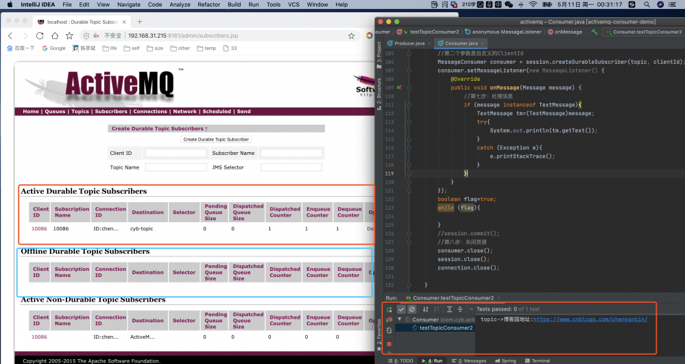Open the Google bookmark

53,49
